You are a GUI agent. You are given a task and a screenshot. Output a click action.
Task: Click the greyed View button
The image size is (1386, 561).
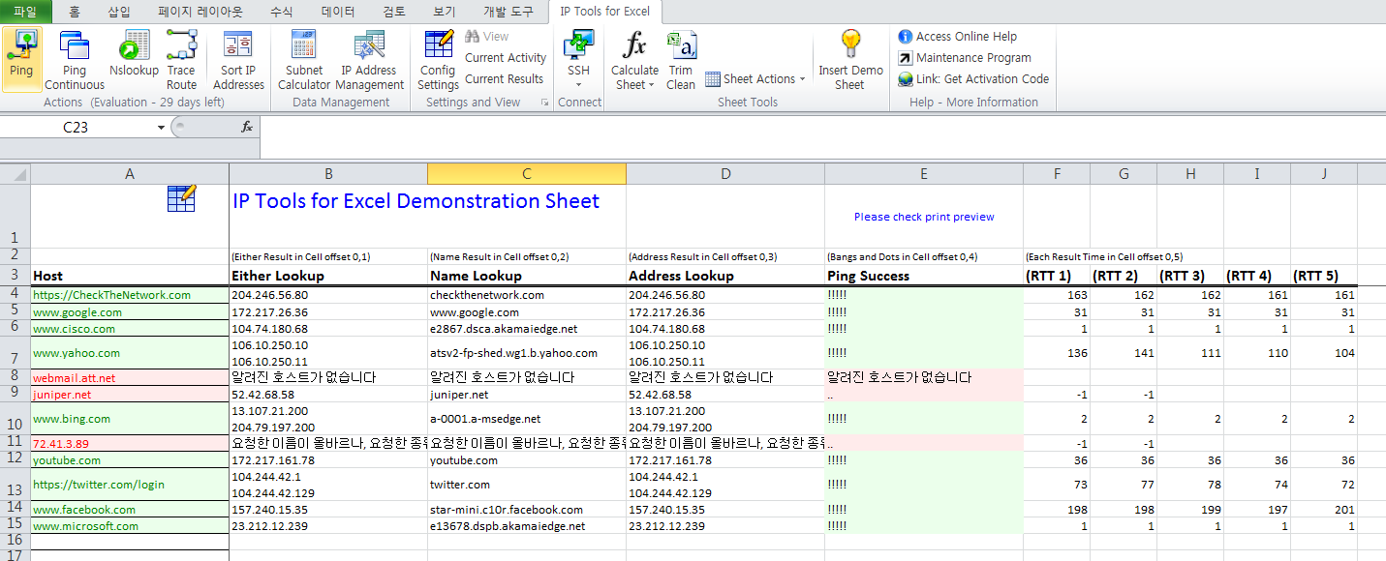pos(486,37)
